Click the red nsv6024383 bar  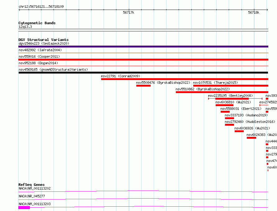(251, 138)
